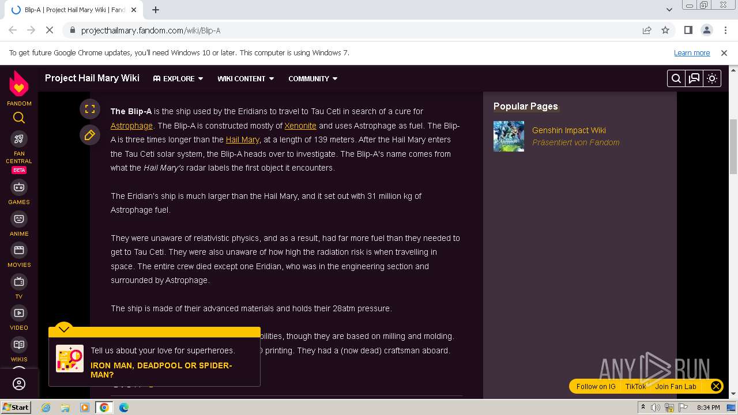This screenshot has width=738, height=415.
Task: Close the yellow social follow bar
Action: [x=716, y=386]
